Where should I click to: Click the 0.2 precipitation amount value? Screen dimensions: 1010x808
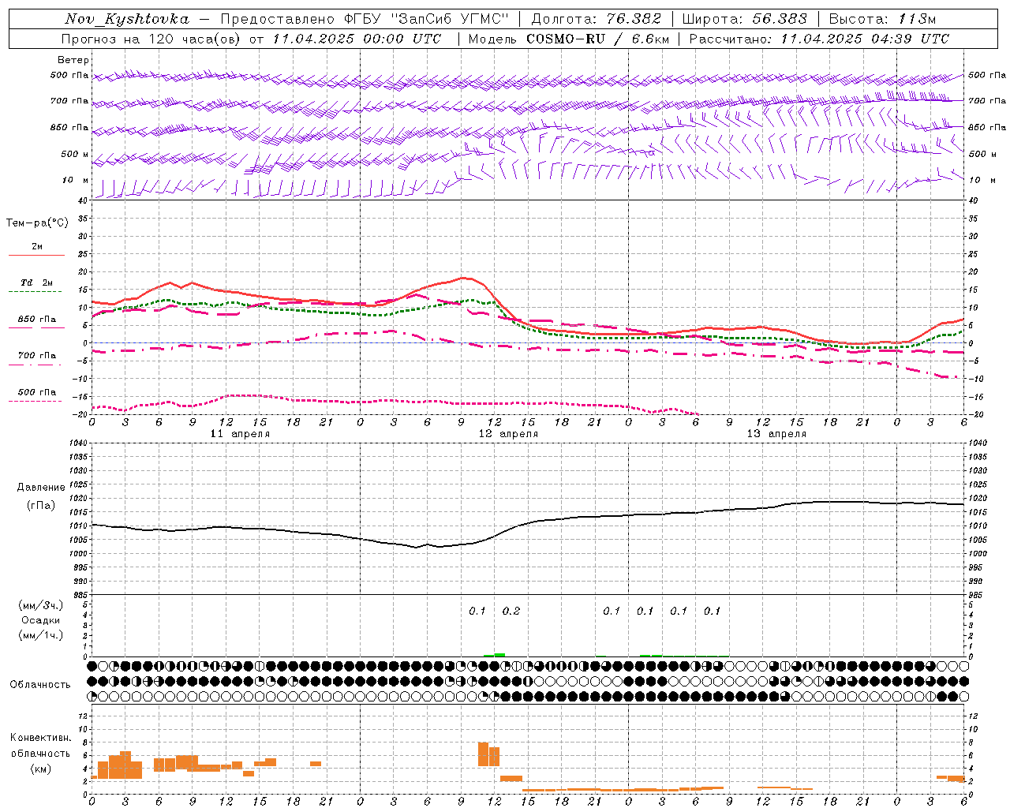tap(511, 611)
